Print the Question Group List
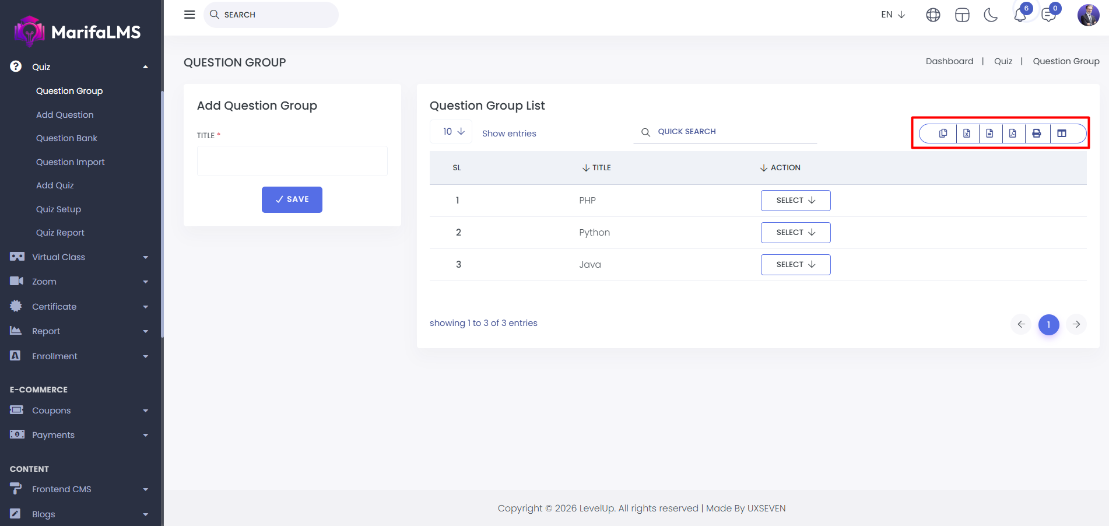The image size is (1109, 526). pos(1037,134)
